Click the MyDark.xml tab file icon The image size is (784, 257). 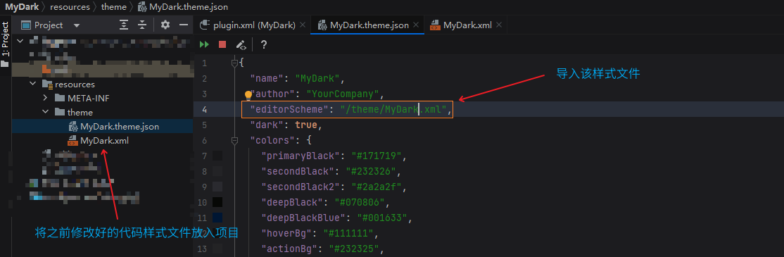[435, 25]
